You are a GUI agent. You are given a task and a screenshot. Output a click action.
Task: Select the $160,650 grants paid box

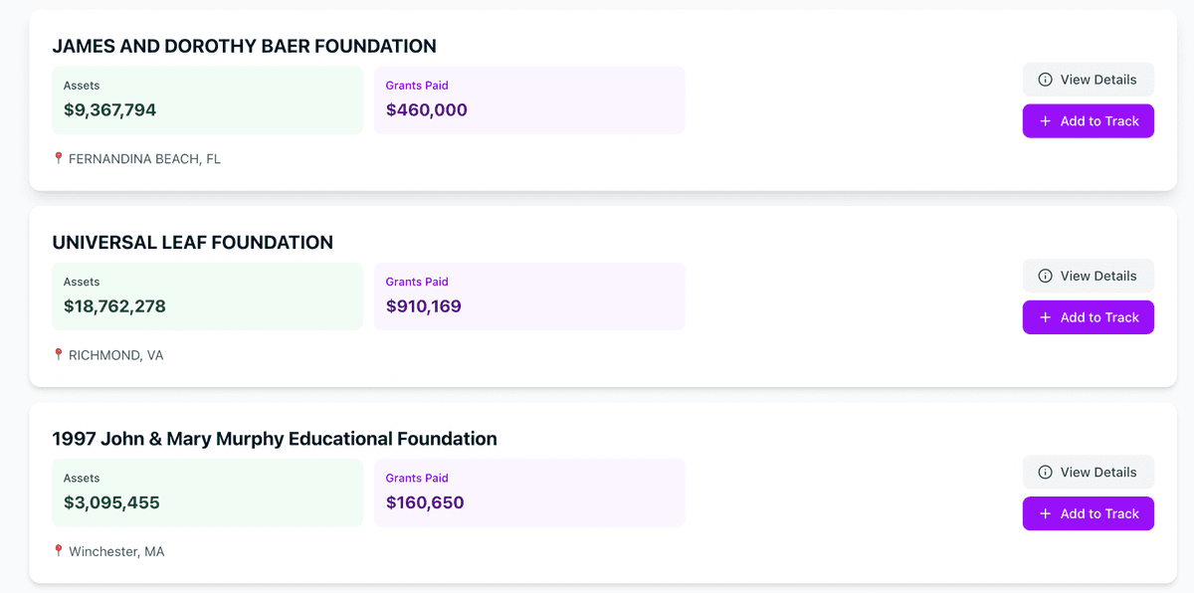(529, 492)
